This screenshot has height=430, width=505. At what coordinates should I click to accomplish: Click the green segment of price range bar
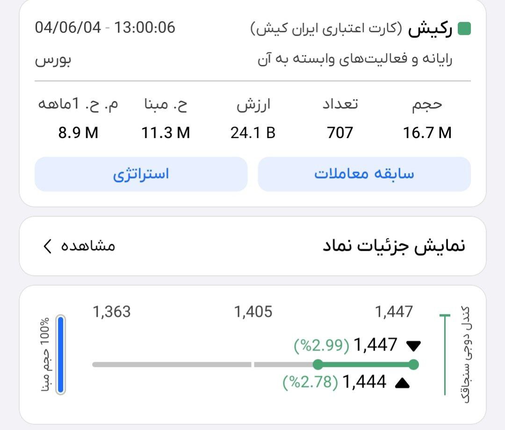(x=365, y=364)
